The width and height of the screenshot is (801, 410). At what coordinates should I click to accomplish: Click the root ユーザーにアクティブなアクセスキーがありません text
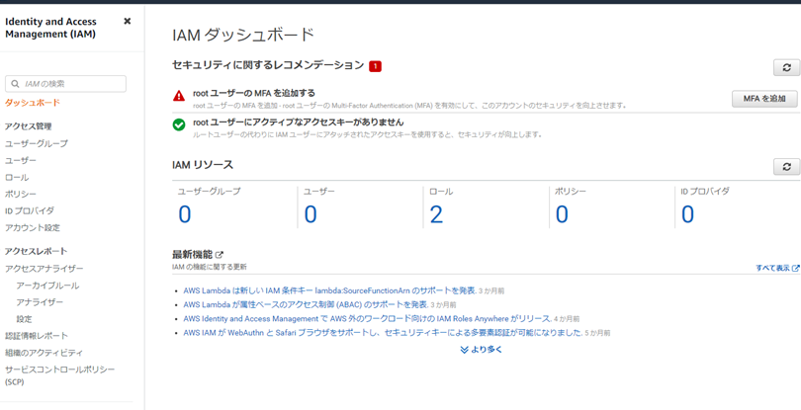click(299, 123)
